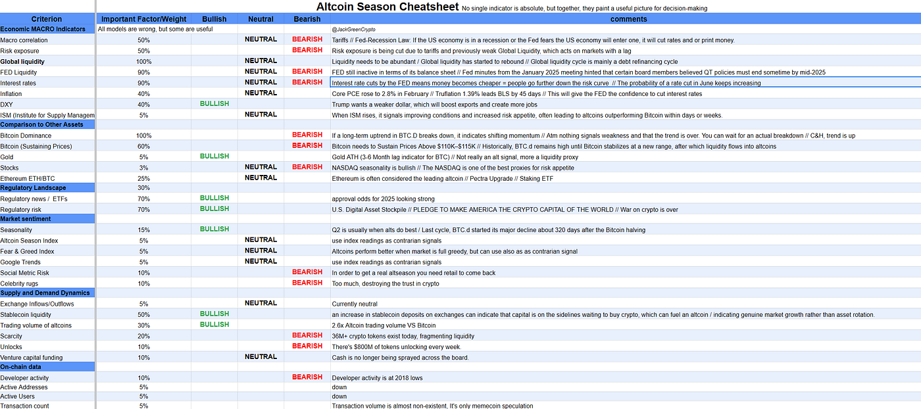
Task: Select the "Gold" criterion cell
Action: [47, 157]
